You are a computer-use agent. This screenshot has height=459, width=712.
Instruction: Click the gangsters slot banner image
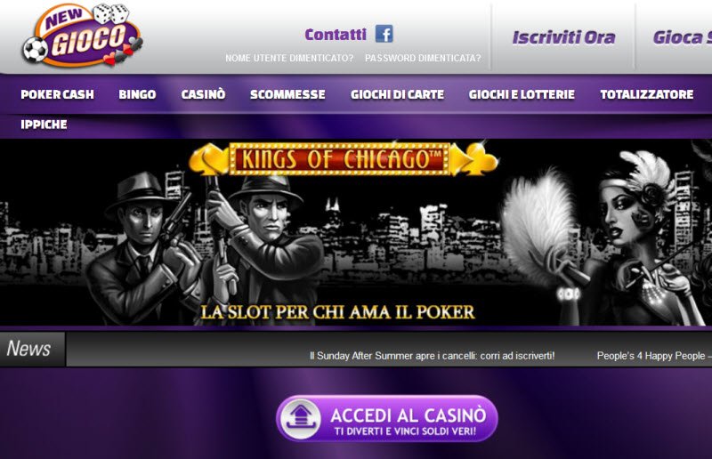[x=356, y=232]
